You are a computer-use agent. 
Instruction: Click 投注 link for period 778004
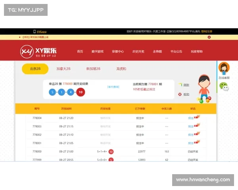pyautogui.click(x=191, y=118)
